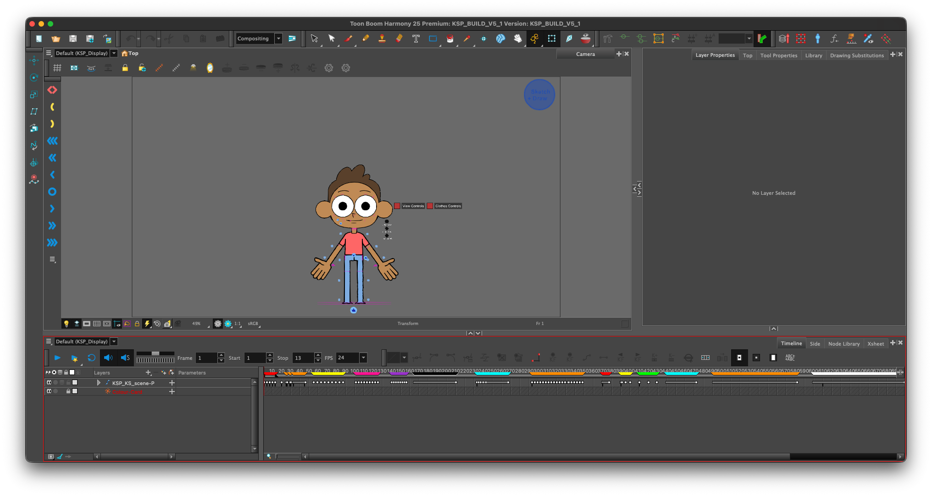The height and width of the screenshot is (496, 932).
Task: Open a scene with the folder icon
Action: (56, 39)
